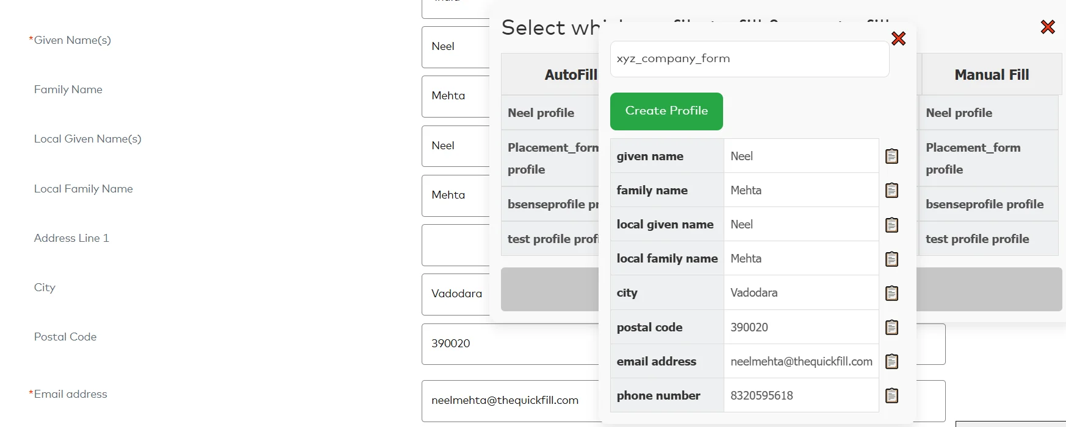
Task: Close the Select fill mode dialog
Action: [1048, 27]
